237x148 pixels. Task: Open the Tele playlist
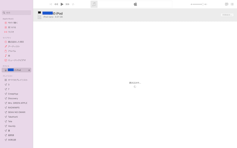coord(16,121)
